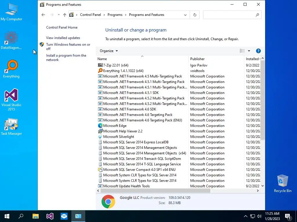
Task: Open the Help question mark button
Action: click(x=258, y=51)
